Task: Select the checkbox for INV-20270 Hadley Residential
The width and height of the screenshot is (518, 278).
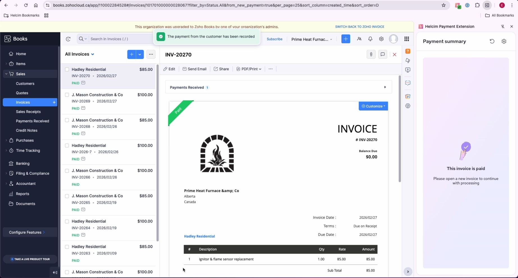Action: (x=67, y=70)
